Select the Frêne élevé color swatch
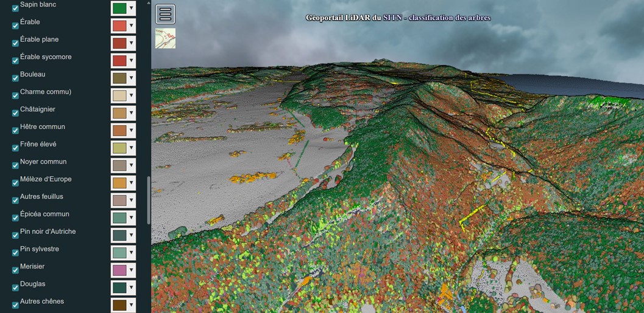 (119, 148)
